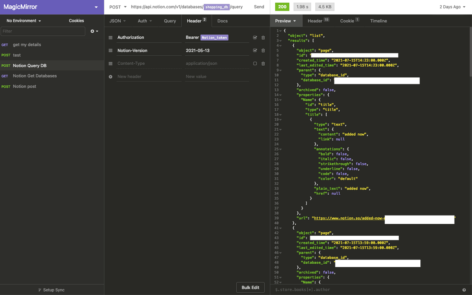
Task: Click the Notion_token variable tag
Action: tap(214, 38)
